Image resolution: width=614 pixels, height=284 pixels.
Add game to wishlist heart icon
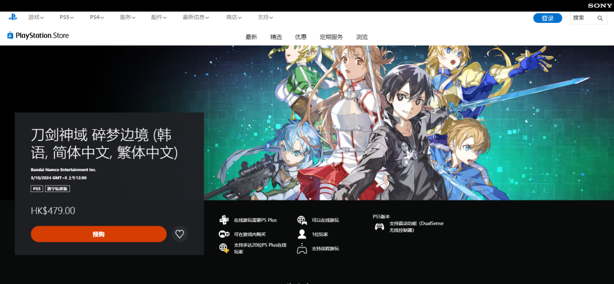pos(179,234)
